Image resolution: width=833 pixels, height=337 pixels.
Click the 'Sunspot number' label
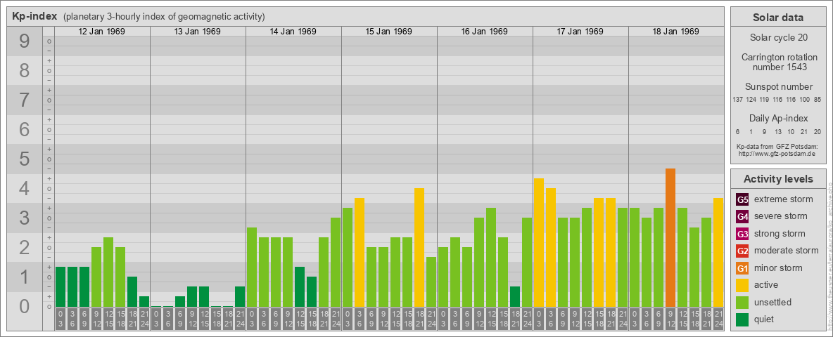click(778, 87)
